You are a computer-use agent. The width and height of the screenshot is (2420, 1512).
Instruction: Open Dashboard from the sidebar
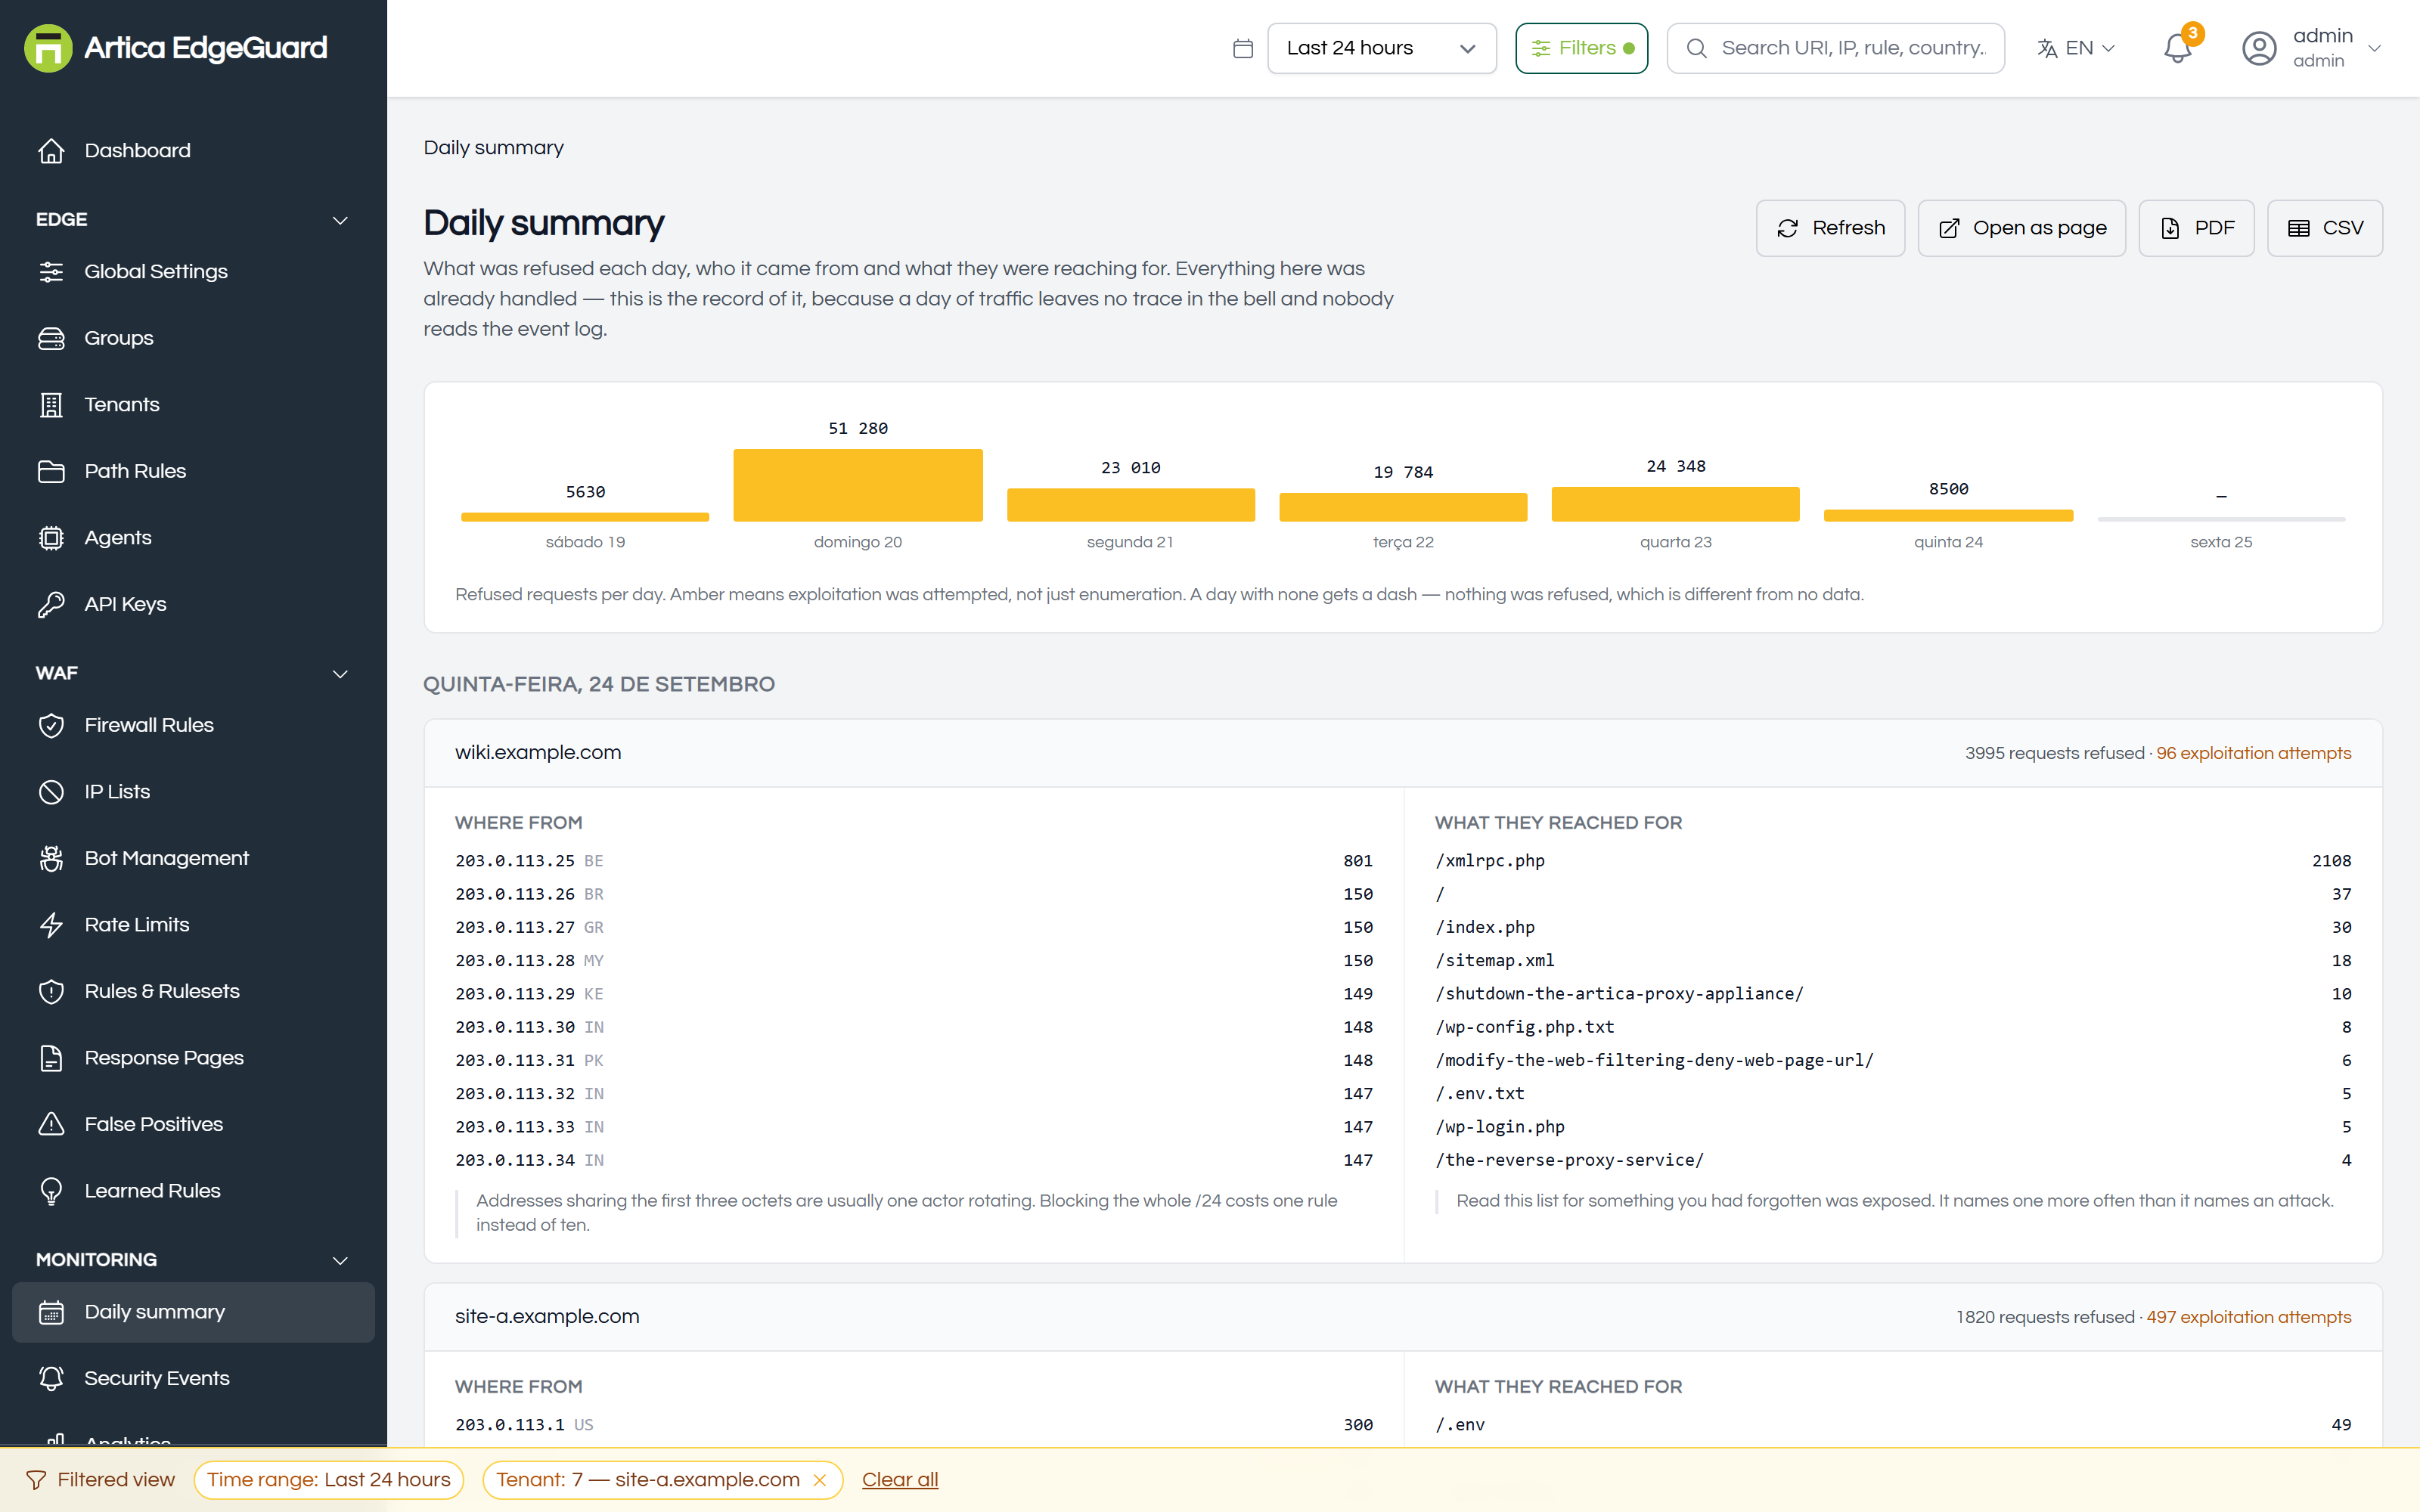click(193, 151)
